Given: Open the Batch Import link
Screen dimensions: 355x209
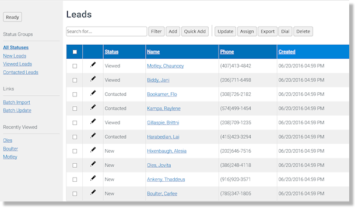Looking at the screenshot, I should click(16, 102).
